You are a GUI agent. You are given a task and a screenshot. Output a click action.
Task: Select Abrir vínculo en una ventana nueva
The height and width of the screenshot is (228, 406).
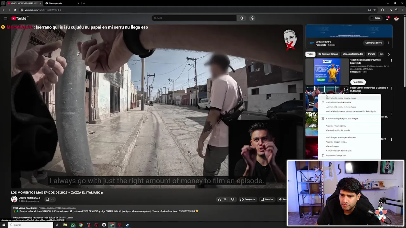coord(349,107)
